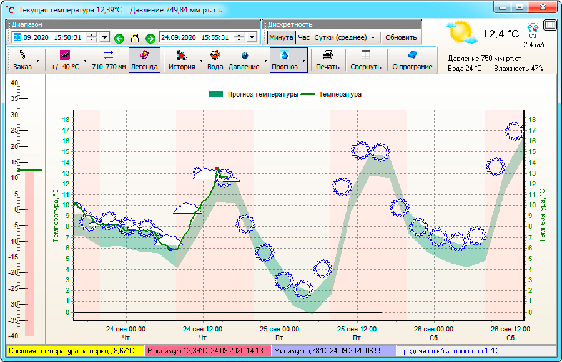Decrement the start date with down spinner
The width and height of the screenshot is (562, 362).
coord(92,40)
